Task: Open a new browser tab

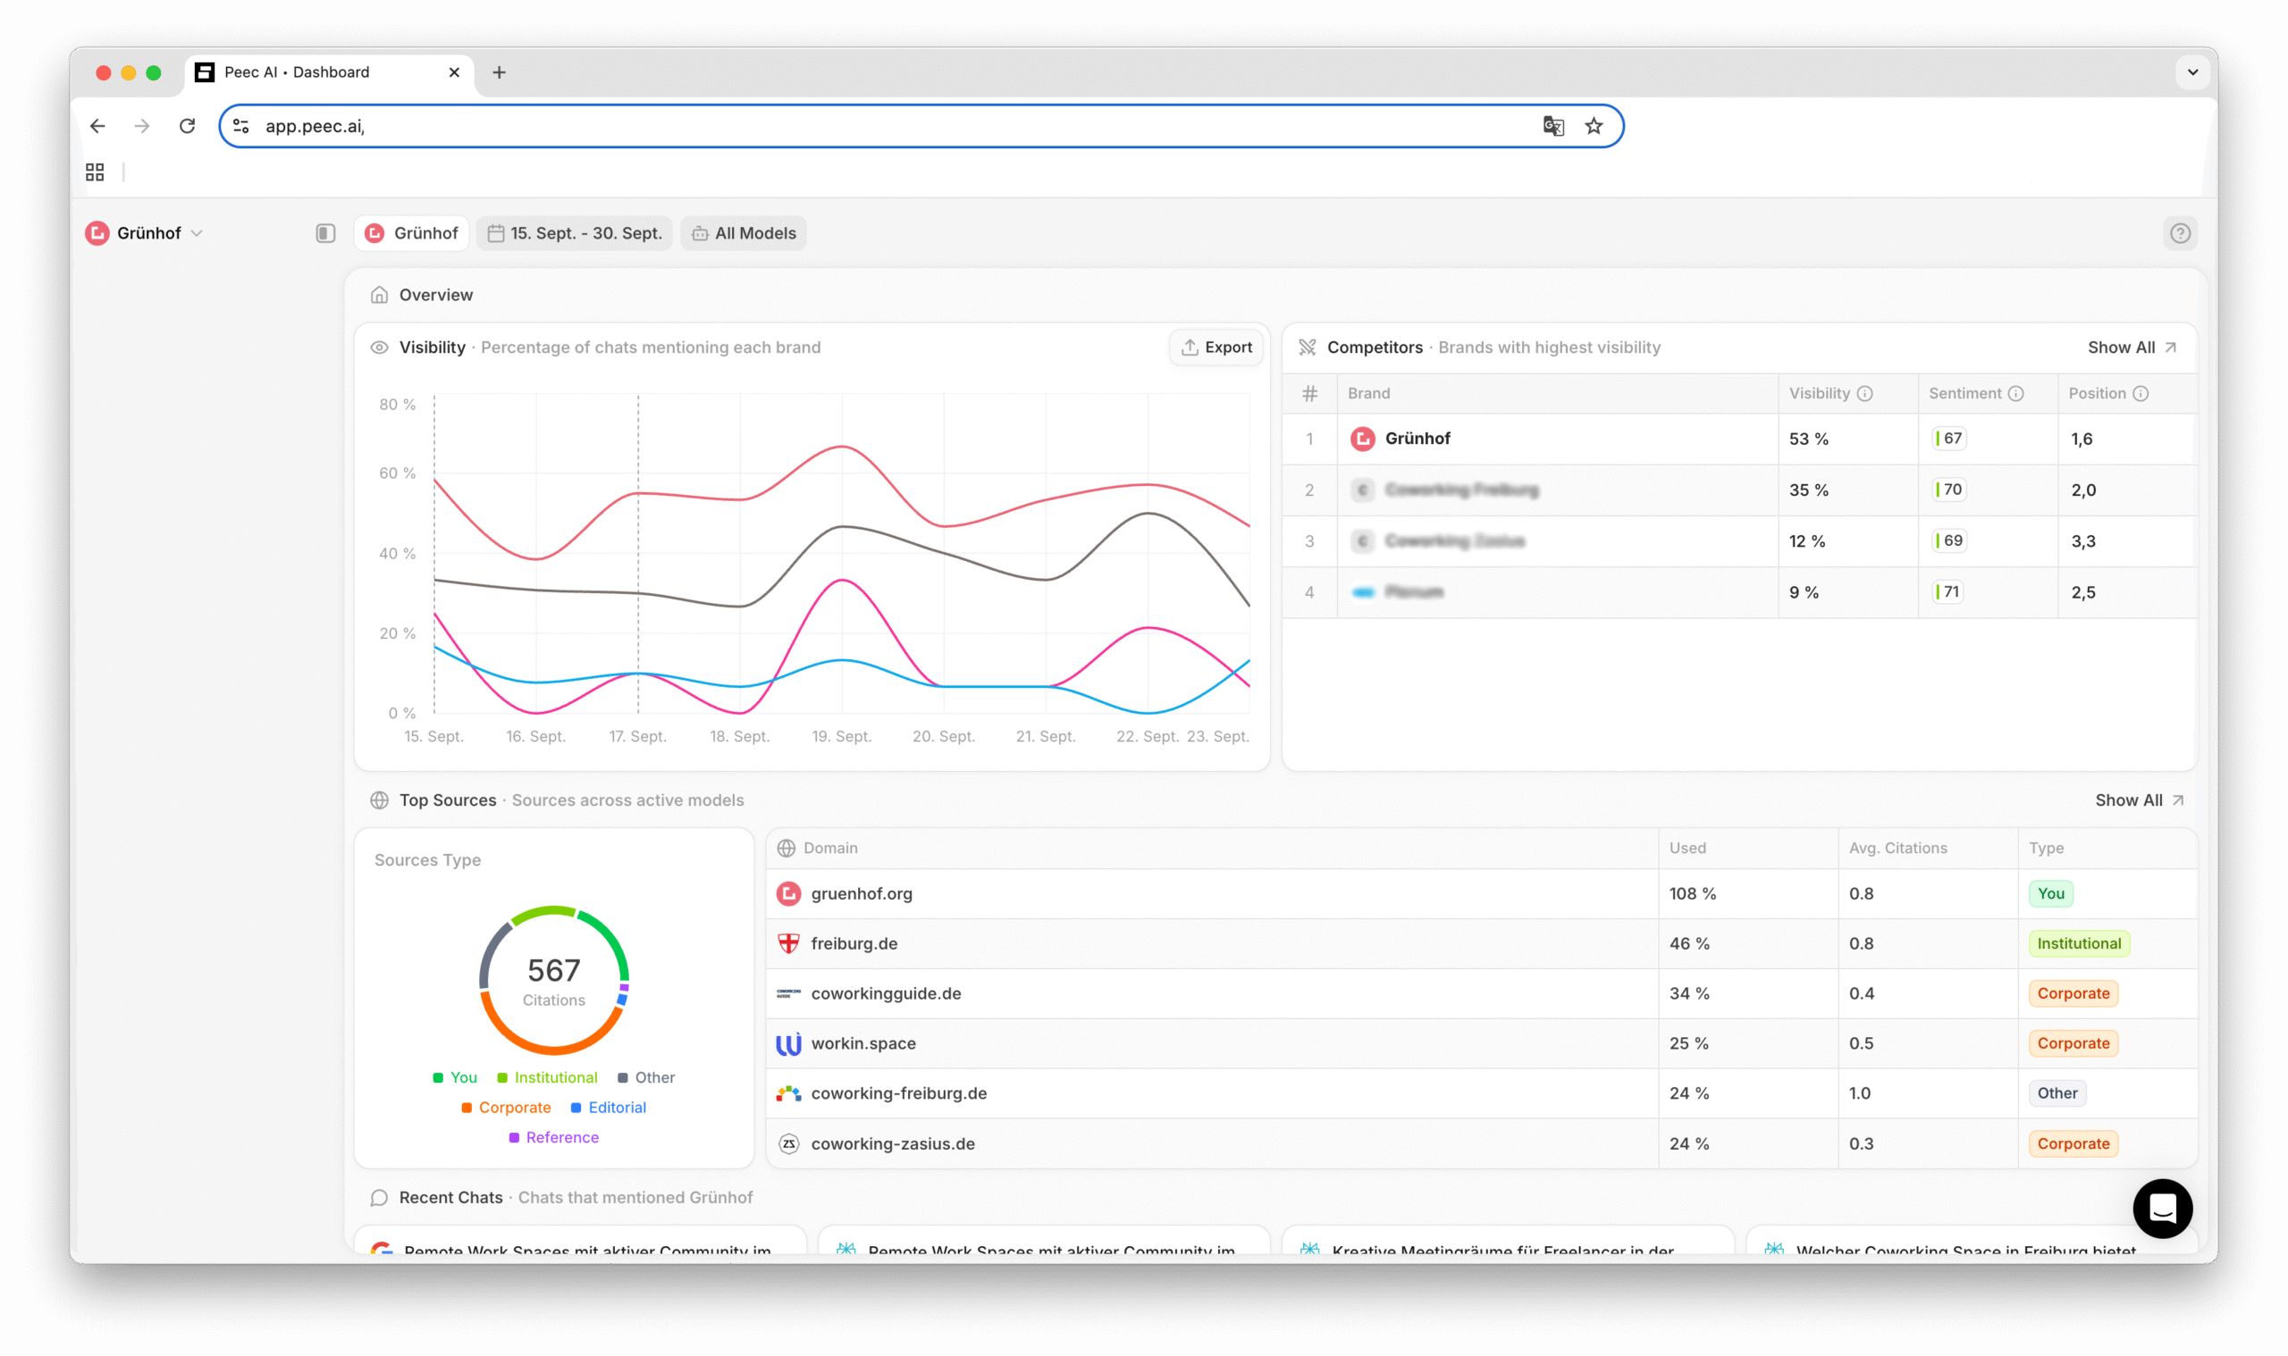Action: point(499,72)
